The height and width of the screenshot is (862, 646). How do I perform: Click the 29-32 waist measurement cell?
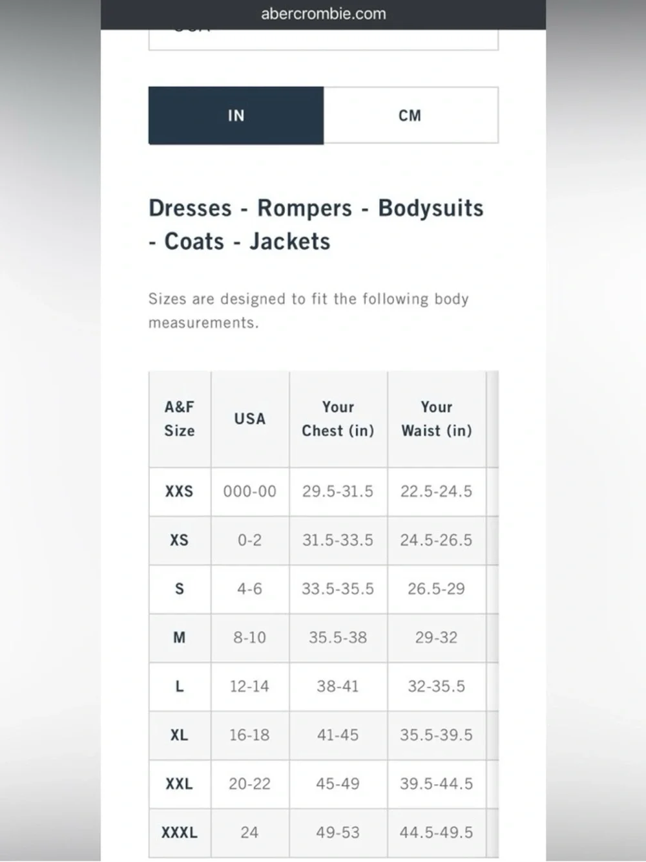pyautogui.click(x=437, y=638)
